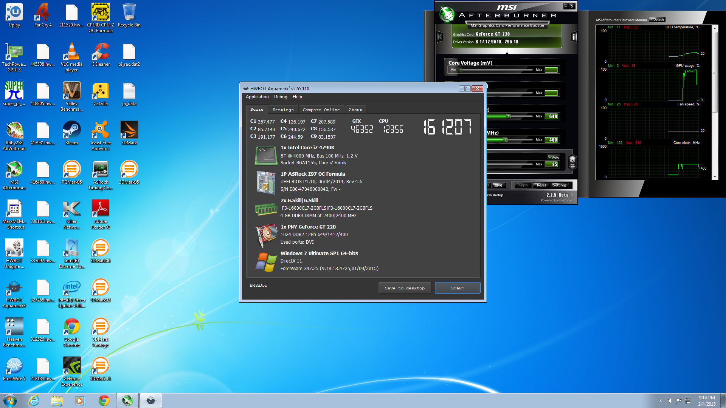The image size is (726, 408).
Task: Select the 3DMark05 shortcut
Action: [129, 173]
